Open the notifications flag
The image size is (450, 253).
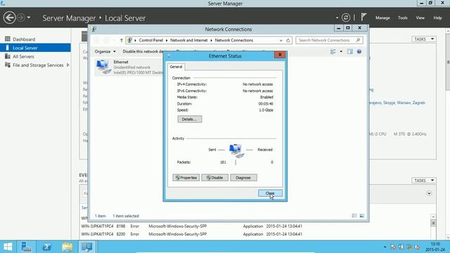pos(364,17)
